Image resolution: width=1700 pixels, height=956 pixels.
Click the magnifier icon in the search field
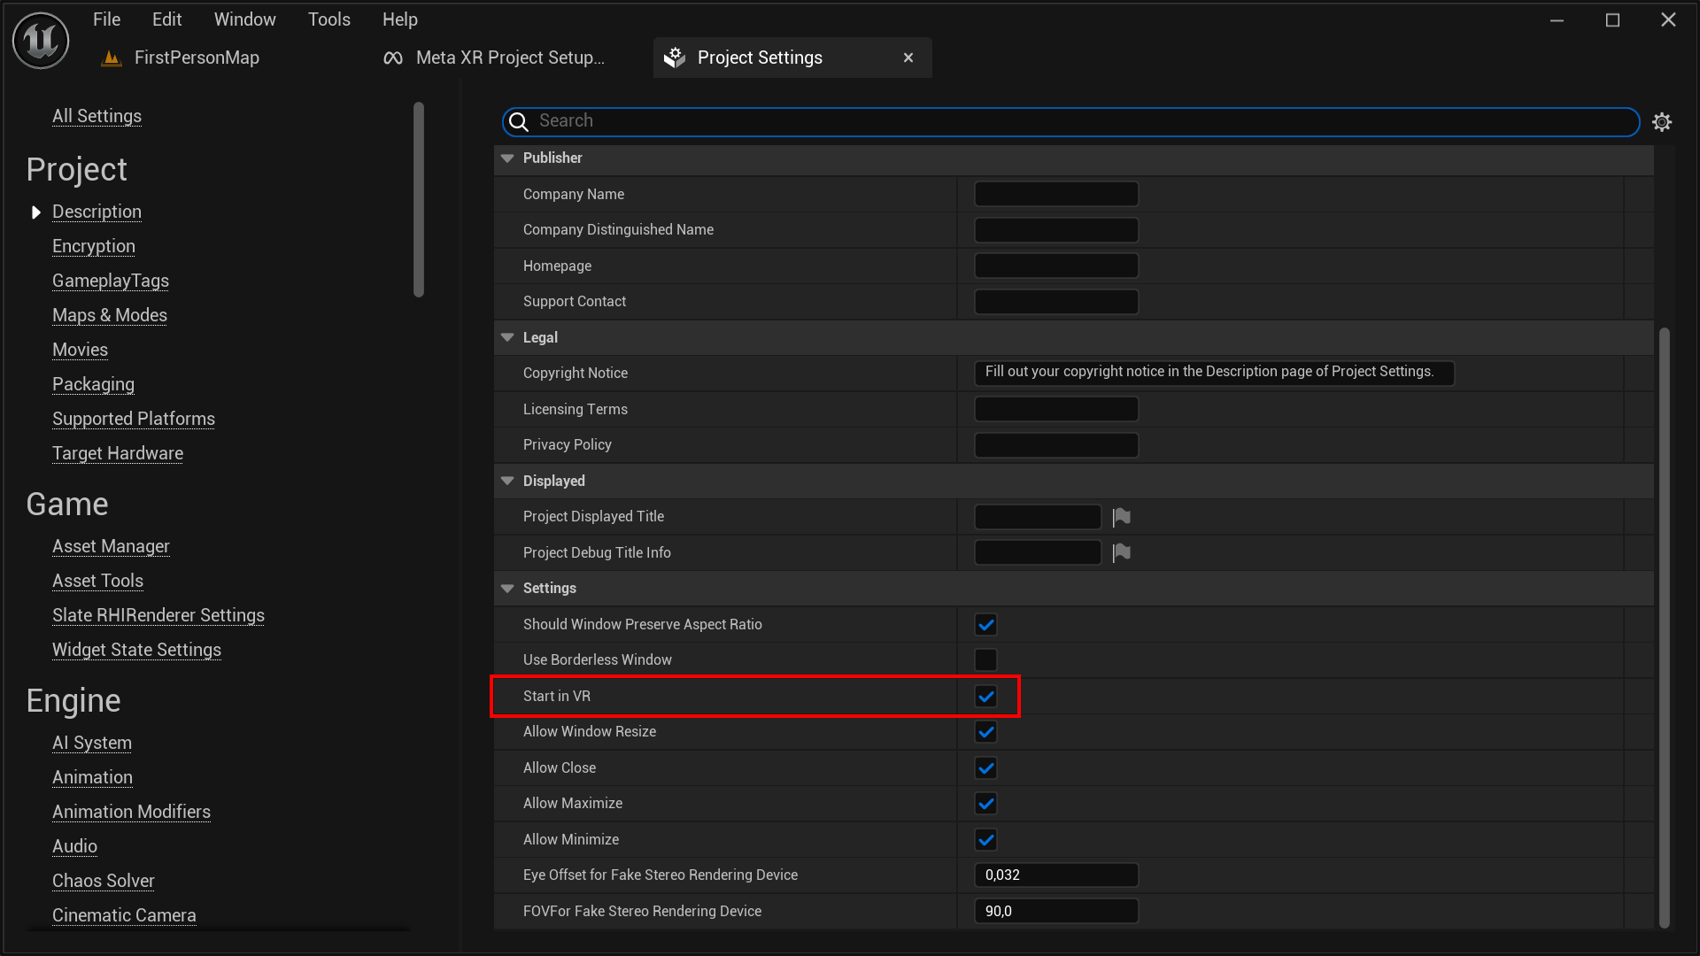518,122
